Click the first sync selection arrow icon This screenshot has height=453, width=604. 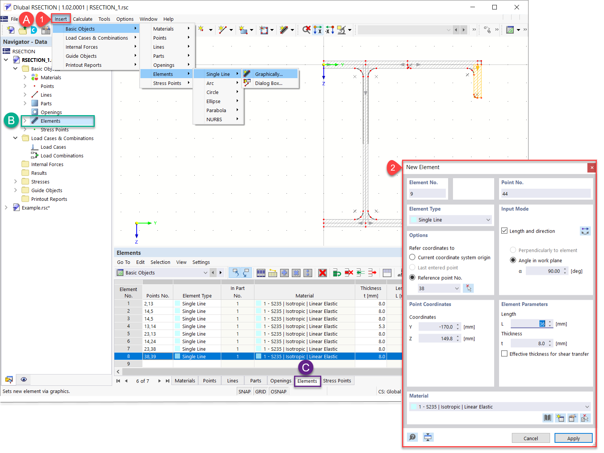point(235,273)
